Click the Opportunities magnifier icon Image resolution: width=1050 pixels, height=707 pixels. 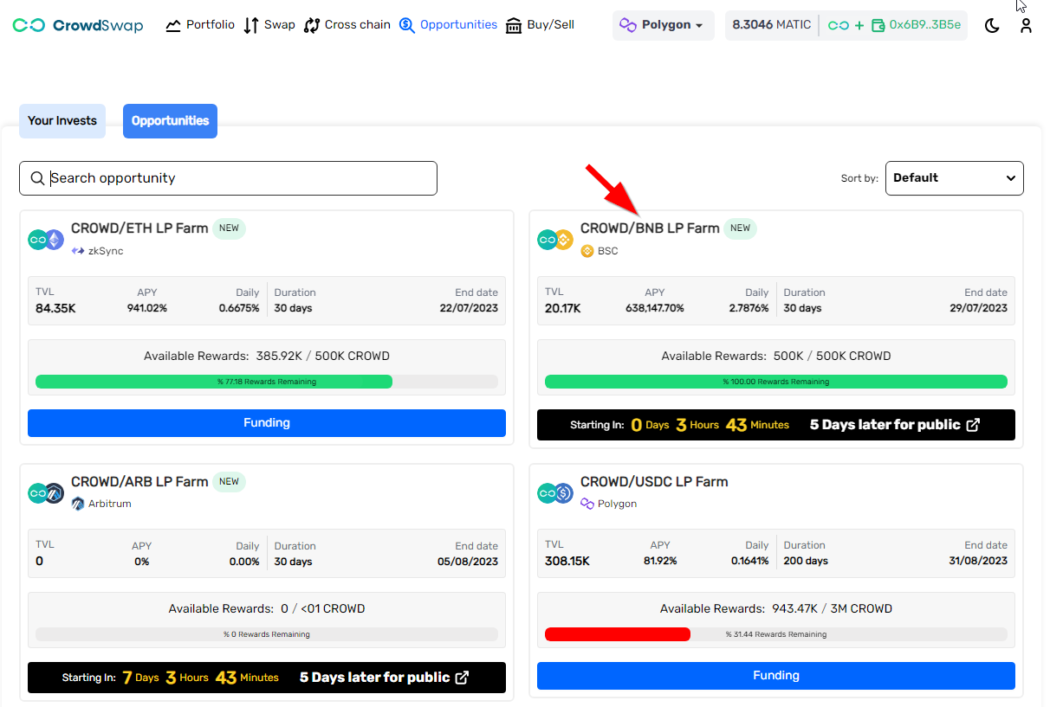(x=406, y=24)
